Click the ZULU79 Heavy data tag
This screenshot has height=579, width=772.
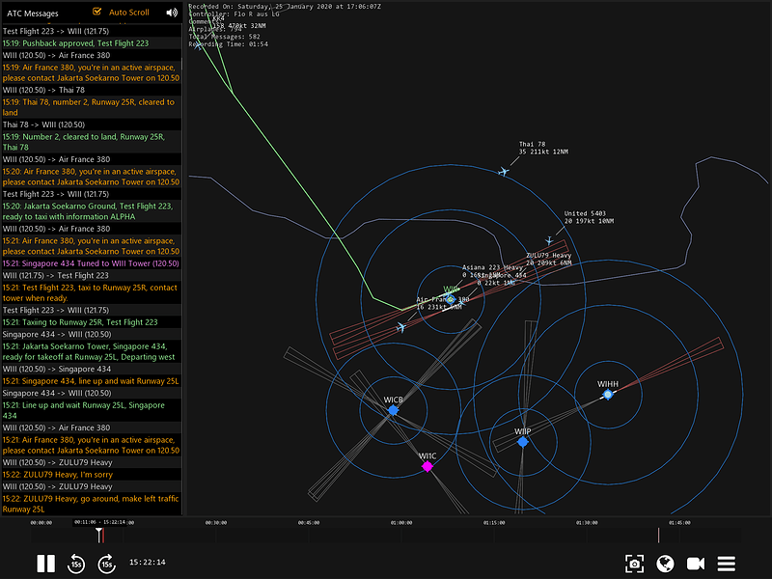tap(548, 259)
